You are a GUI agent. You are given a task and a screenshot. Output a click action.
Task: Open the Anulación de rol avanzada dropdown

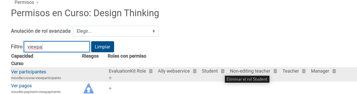pos(116,31)
